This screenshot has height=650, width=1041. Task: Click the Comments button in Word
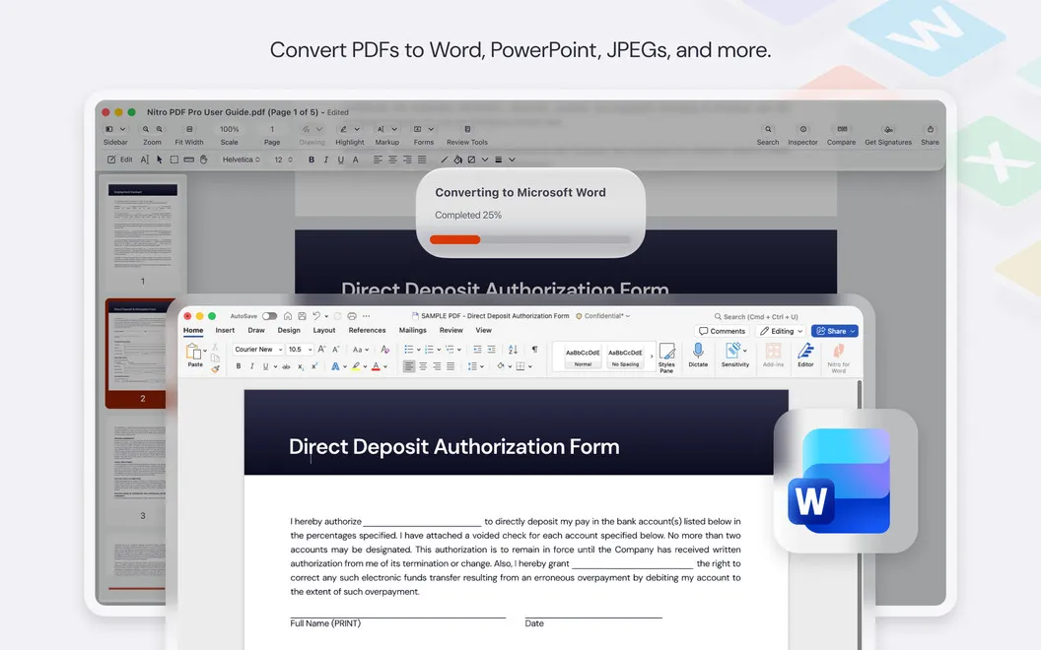point(723,331)
